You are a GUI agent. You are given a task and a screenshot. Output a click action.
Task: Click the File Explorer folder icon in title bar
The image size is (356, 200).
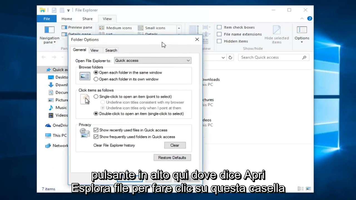[x=43, y=10]
